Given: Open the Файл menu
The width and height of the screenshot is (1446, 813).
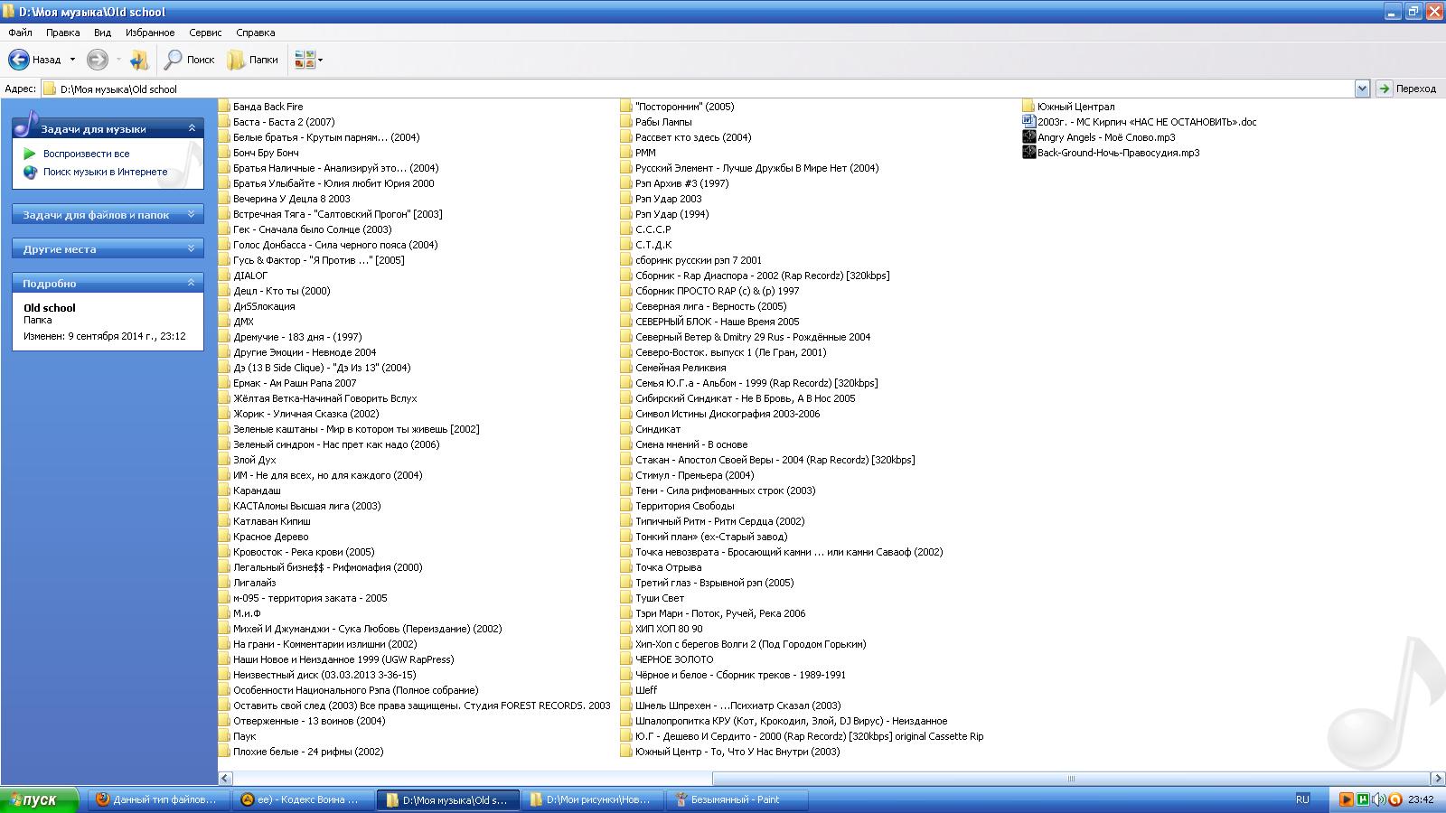Looking at the screenshot, I should 20,33.
